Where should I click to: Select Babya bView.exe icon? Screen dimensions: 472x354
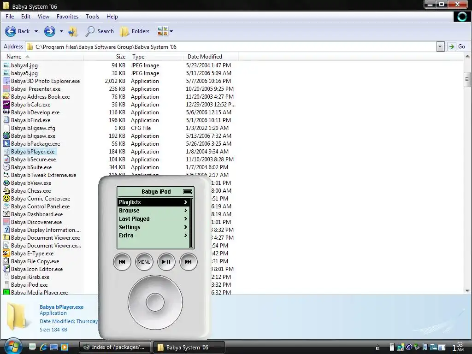click(x=6, y=183)
